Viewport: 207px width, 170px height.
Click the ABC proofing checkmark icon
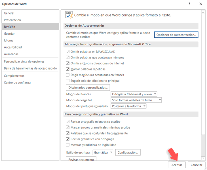(69, 15)
